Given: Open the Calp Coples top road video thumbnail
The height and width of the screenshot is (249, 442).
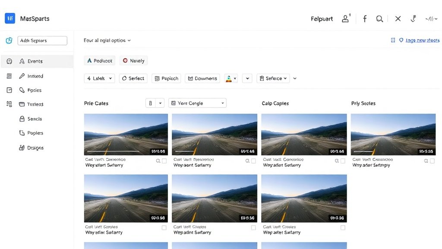Looking at the screenshot, I should coord(304,134).
